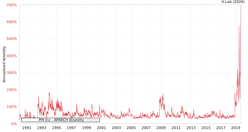Click the 2019 x-axis year label

(x=236, y=128)
